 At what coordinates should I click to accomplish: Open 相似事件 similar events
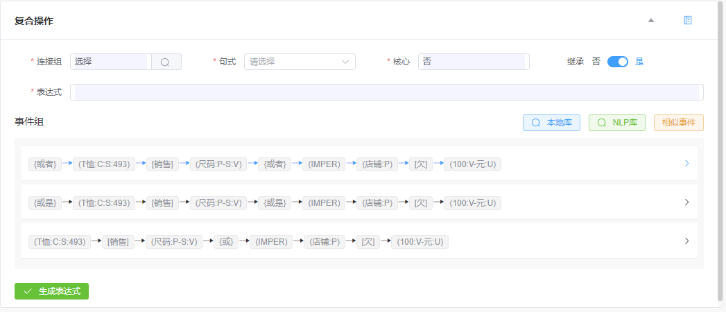click(x=678, y=123)
